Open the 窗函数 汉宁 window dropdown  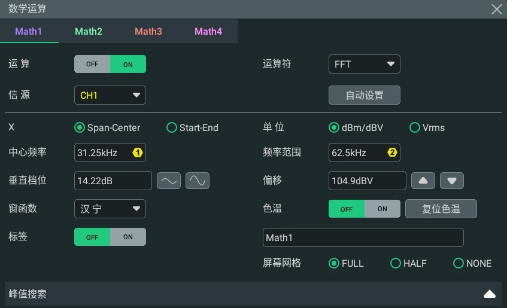pyautogui.click(x=110, y=209)
